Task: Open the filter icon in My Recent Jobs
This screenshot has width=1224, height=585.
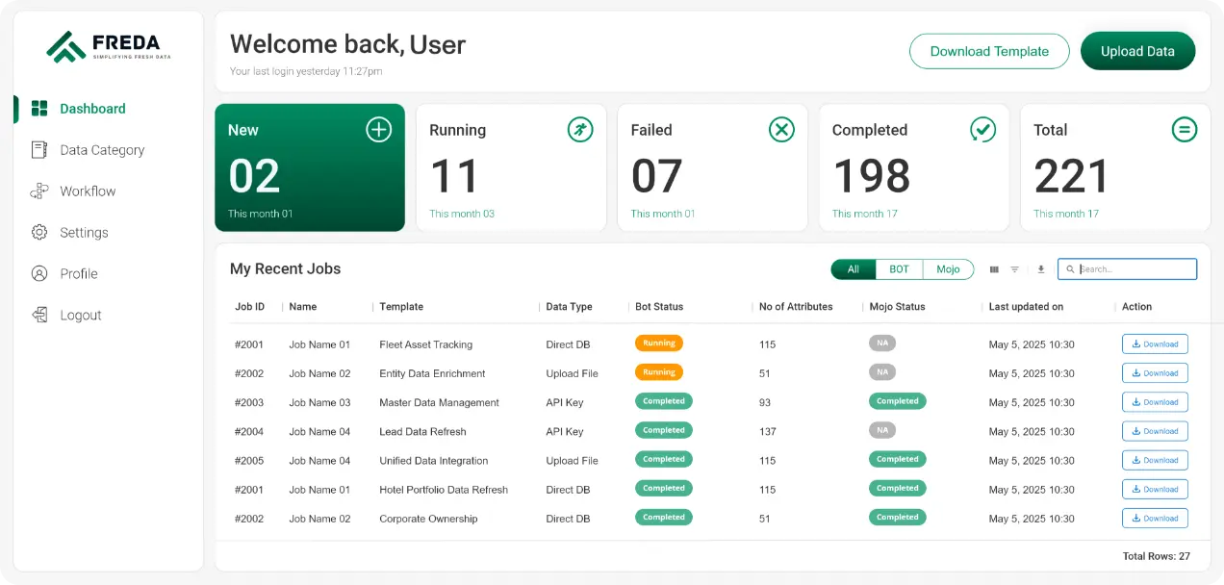Action: (1014, 269)
